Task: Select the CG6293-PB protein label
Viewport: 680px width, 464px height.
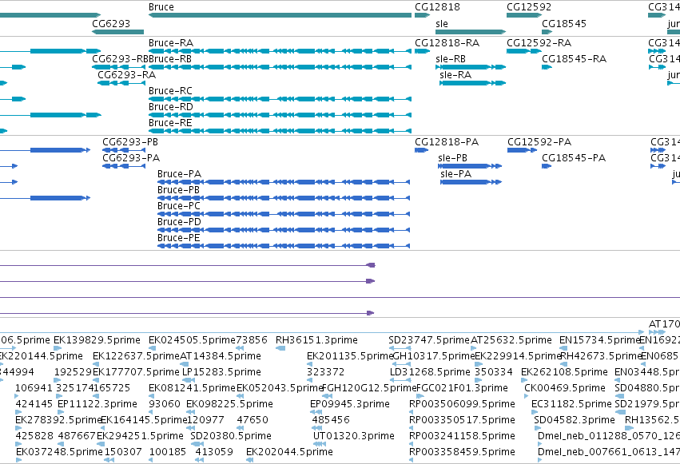Action: [130, 142]
